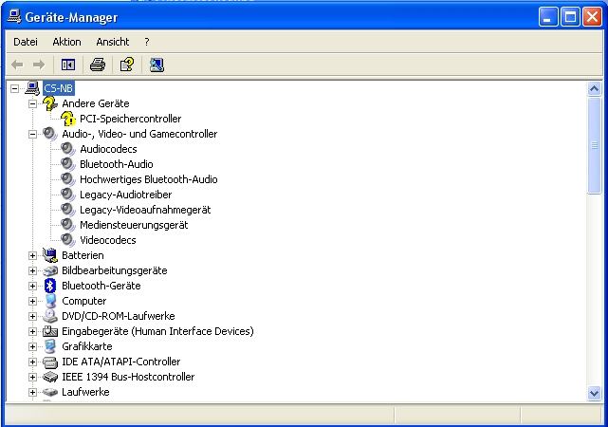Select the Hochwertiges Bluetooth-Audio label

149,179
